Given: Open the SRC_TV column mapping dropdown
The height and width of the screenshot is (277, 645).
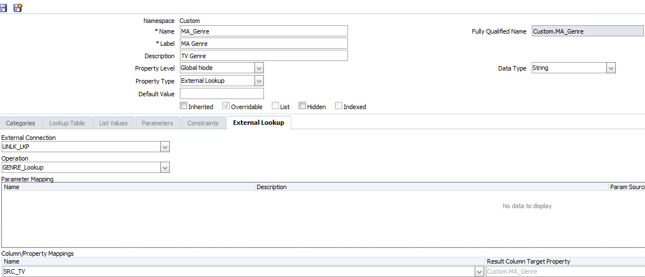Looking at the screenshot, I should click(479, 271).
